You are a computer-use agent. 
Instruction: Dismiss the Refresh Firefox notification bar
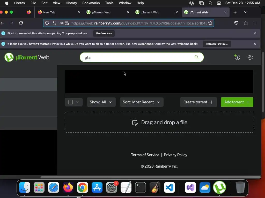click(255, 44)
